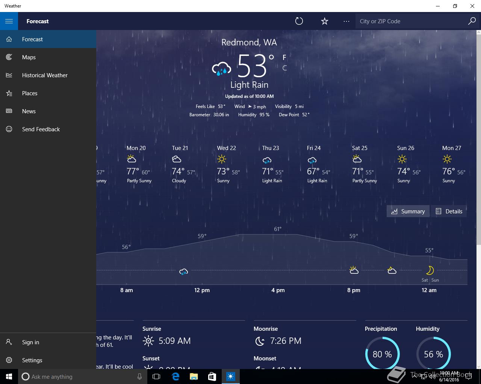Screen dimensions: 481x384
Task: Open the Windows Store from taskbar
Action: click(212, 376)
